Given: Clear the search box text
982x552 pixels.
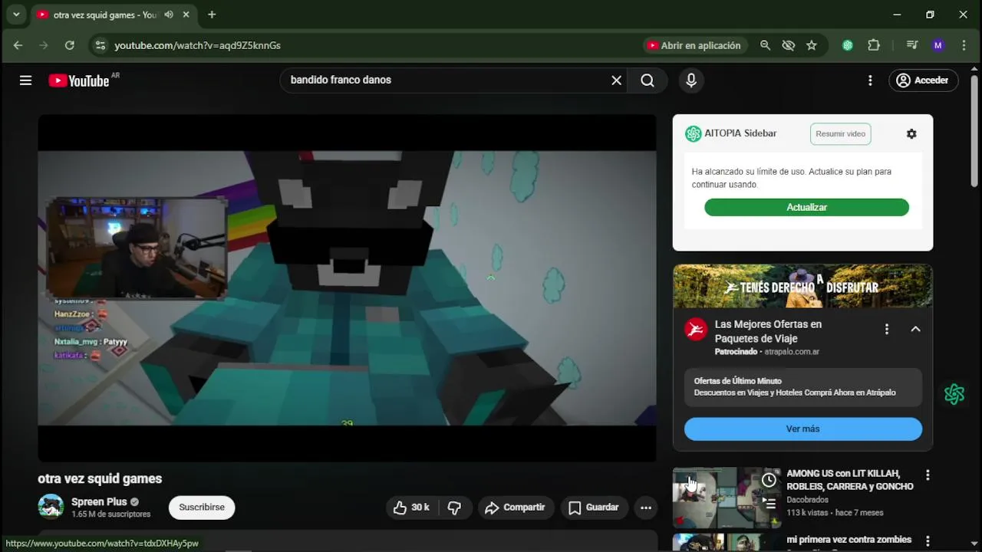Looking at the screenshot, I should point(616,80).
